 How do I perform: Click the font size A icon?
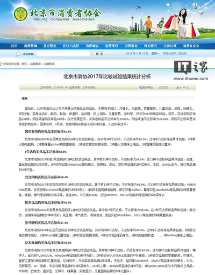pos(178,87)
